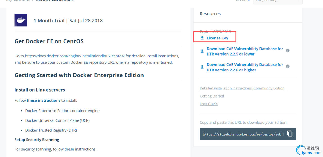Click download icon for DTR 2.2.5 database
Image resolution: width=323 pixels, height=157 pixels.
tap(202, 51)
